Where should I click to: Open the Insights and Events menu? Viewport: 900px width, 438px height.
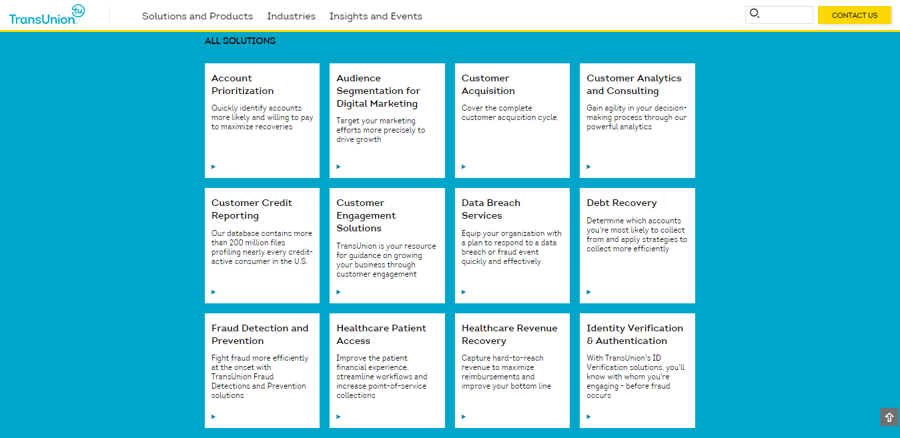[376, 16]
